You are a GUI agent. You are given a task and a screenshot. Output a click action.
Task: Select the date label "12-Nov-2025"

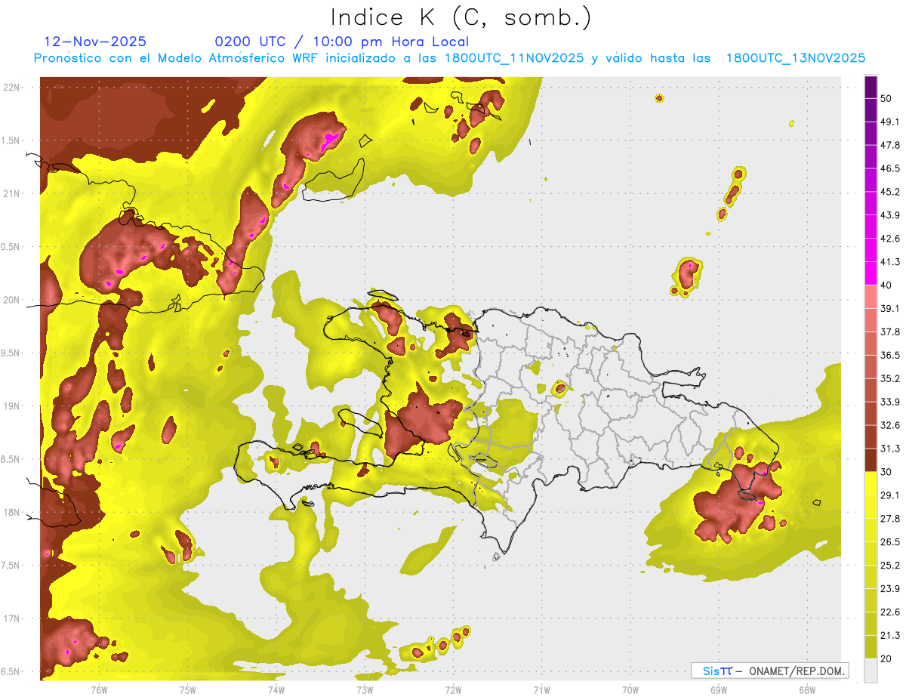(x=95, y=42)
